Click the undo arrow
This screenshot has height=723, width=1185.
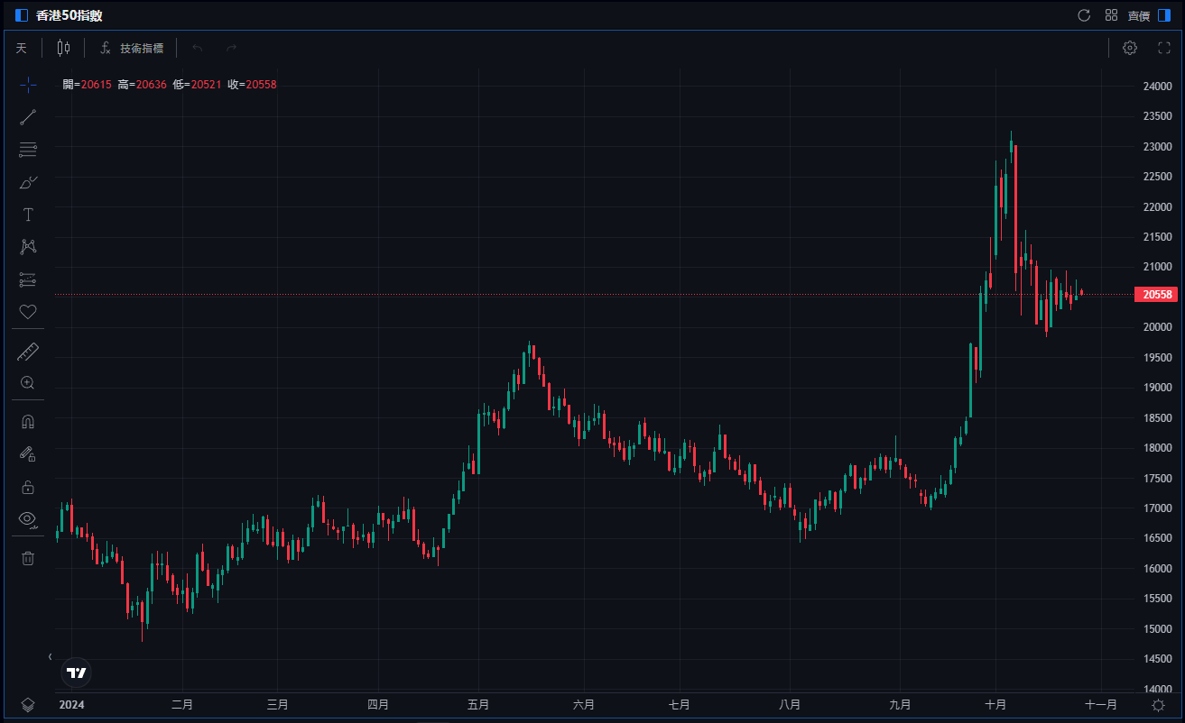point(198,48)
